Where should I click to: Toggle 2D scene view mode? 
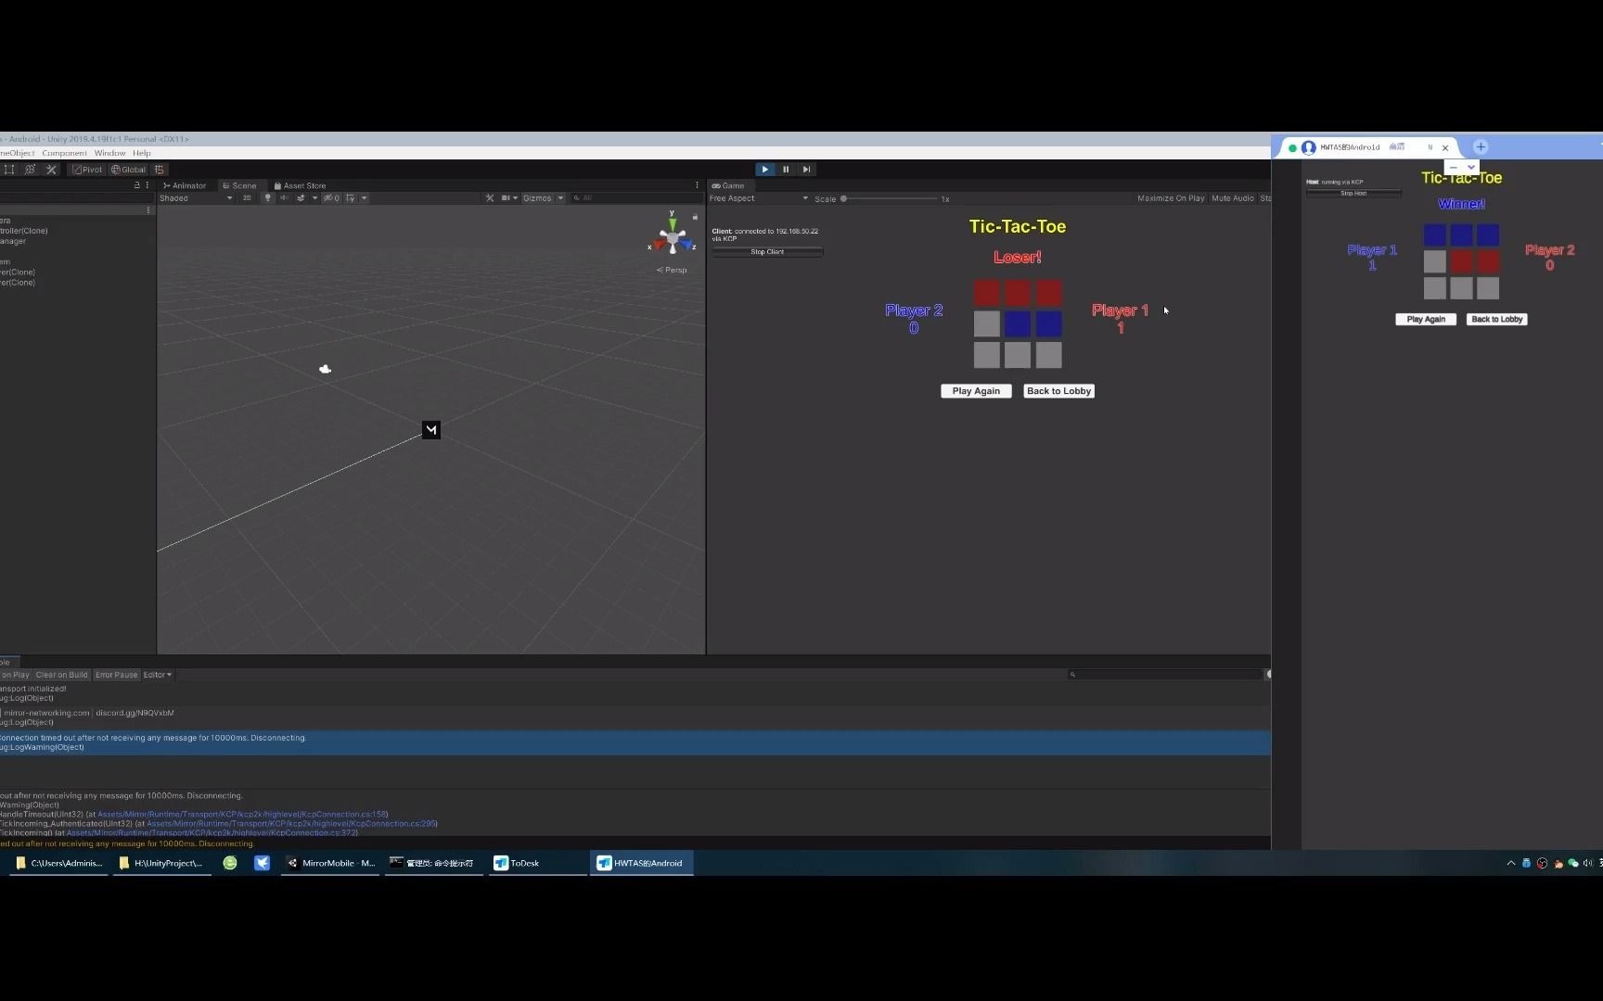pos(247,198)
